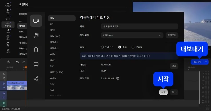The height and width of the screenshot is (111, 211).
Task: Select FLV format
Action: point(52,66)
